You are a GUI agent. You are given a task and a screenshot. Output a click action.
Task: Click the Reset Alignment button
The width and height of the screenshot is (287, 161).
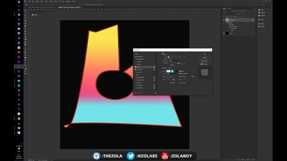click(183, 76)
